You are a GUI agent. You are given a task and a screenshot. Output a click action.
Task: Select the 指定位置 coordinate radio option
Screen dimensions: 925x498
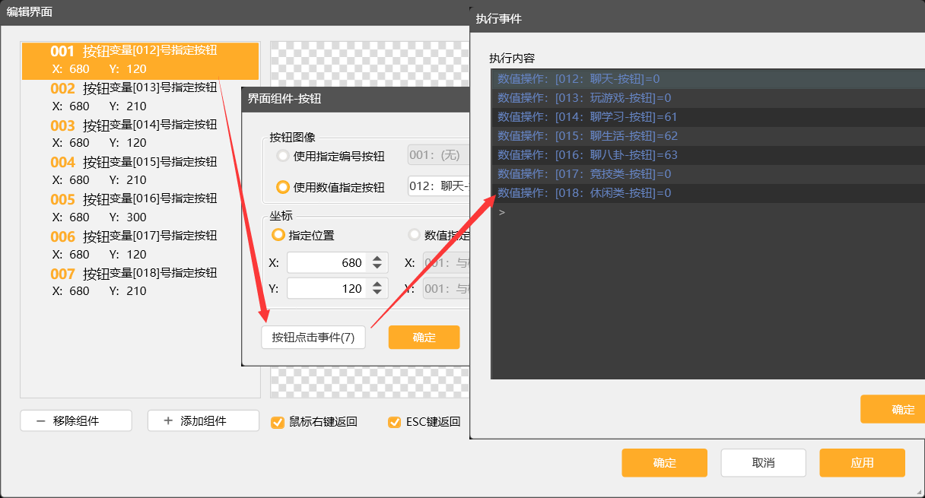[x=278, y=235]
